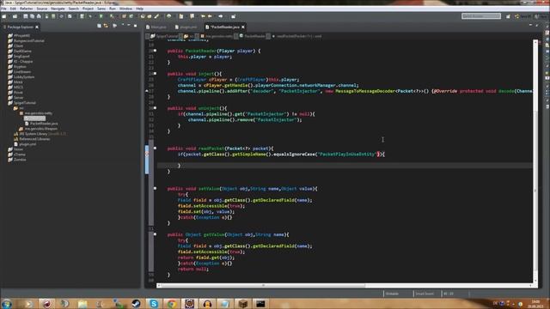Switch to the Java perspective button
This screenshot has width=550, height=309.
[541, 16]
